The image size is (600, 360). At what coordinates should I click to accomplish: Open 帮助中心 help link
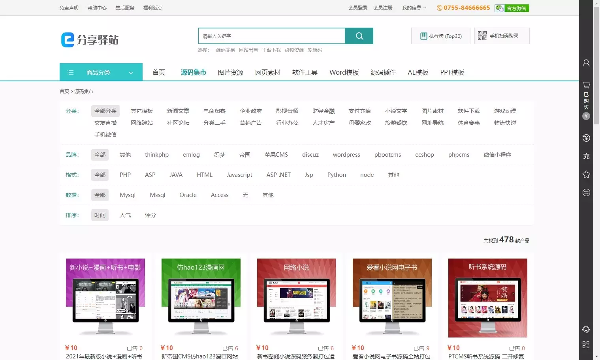tap(97, 8)
